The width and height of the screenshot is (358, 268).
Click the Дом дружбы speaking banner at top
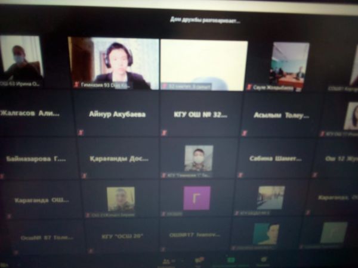(196, 20)
